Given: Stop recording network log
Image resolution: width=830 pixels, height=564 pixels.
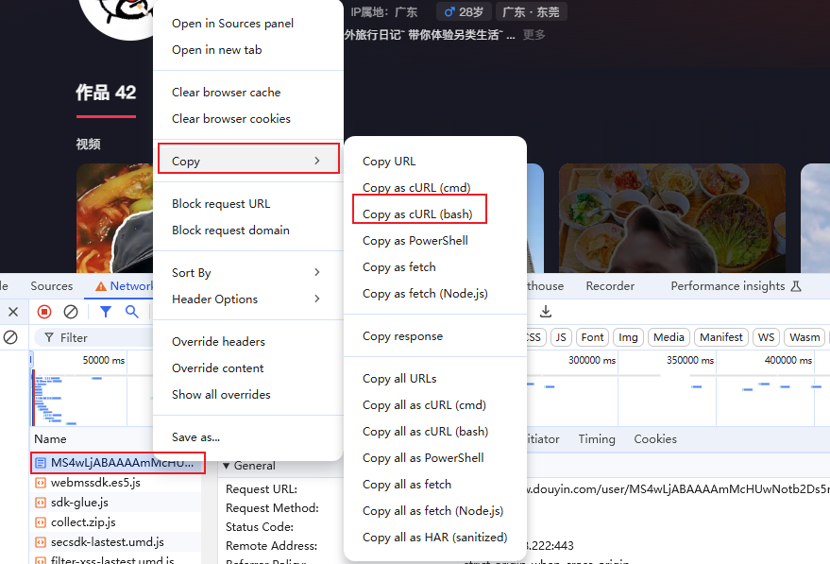Looking at the screenshot, I should [44, 312].
